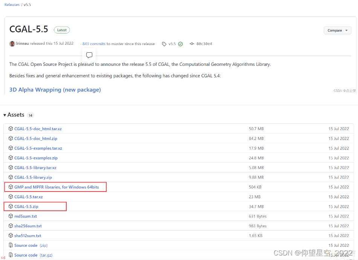Click the 50.7 MB file size
358x260 pixels.
tap(256, 129)
